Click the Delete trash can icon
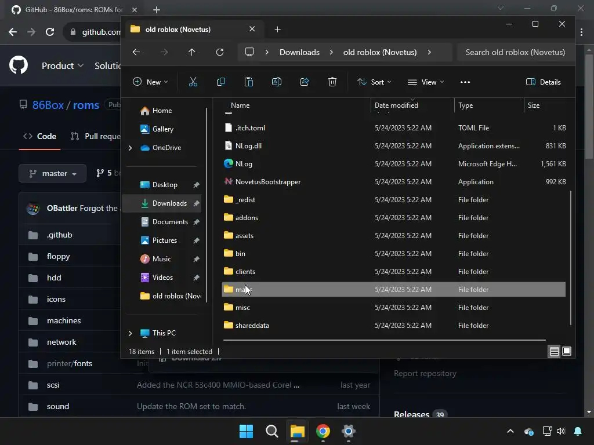The image size is (594, 445). (332, 82)
